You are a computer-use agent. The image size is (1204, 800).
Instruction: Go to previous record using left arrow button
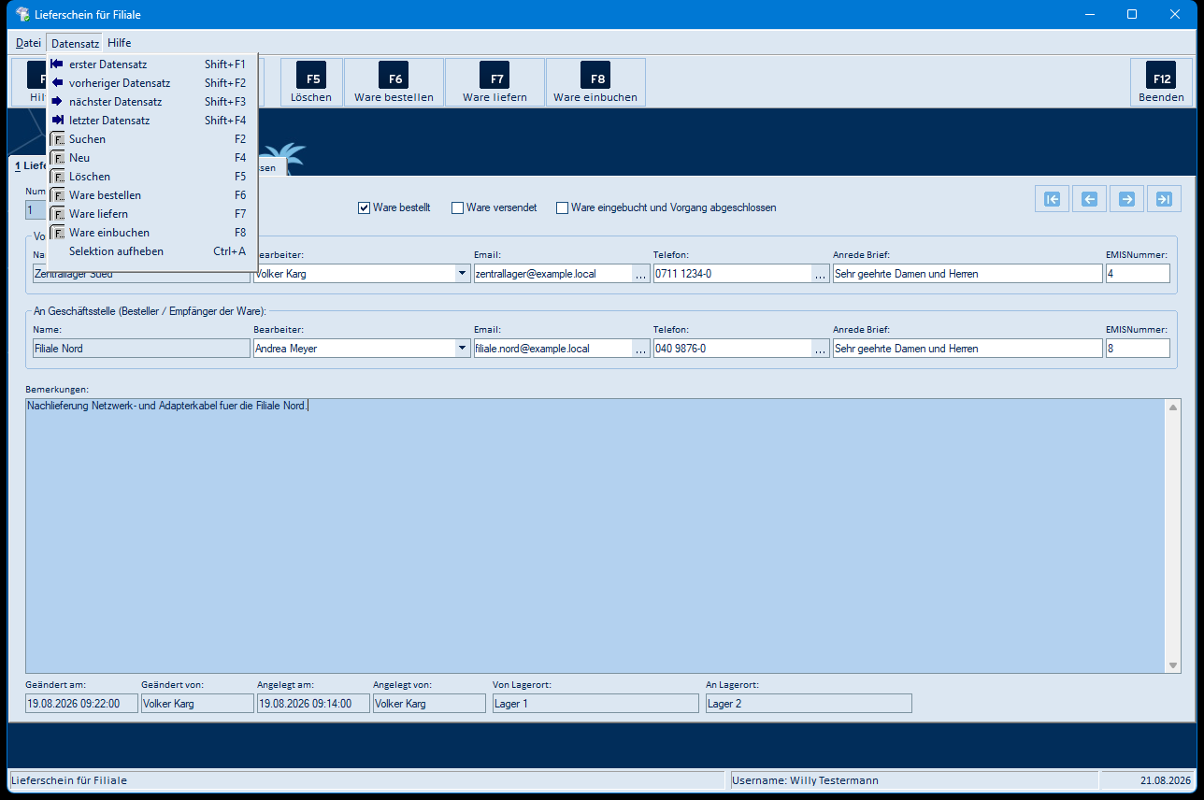(1089, 198)
